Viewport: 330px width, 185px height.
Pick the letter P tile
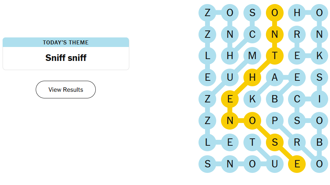(x=274, y=120)
